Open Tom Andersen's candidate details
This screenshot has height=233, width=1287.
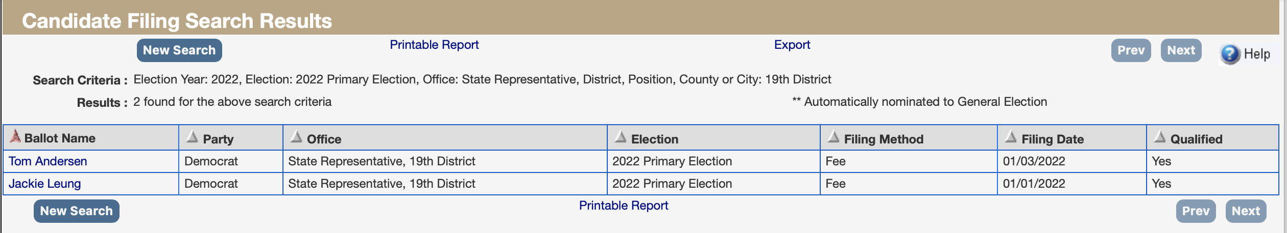click(x=48, y=161)
